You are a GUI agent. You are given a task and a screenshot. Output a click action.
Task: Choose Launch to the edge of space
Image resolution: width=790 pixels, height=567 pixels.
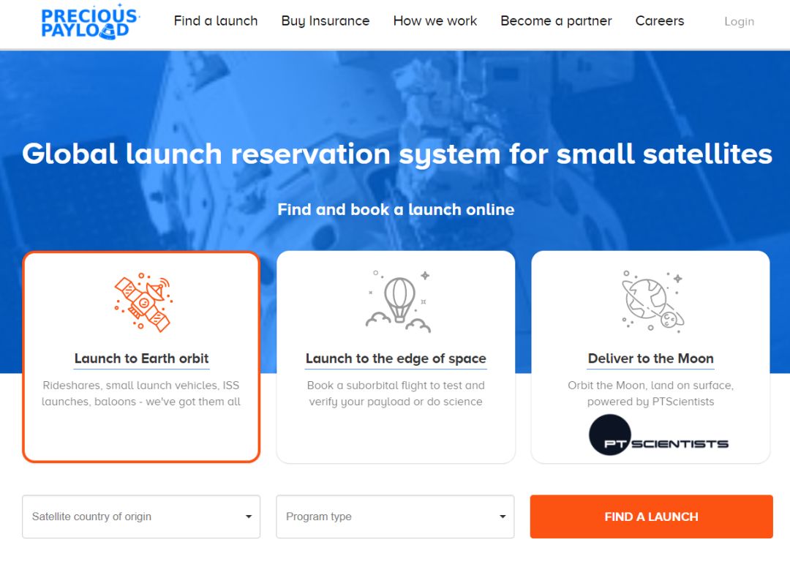tap(396, 358)
